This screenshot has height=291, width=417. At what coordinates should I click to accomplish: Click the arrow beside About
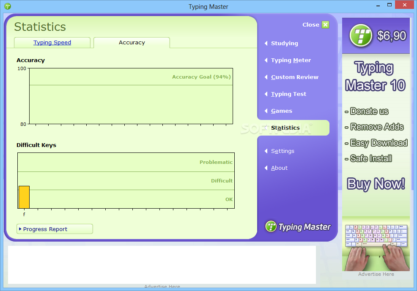pos(266,168)
